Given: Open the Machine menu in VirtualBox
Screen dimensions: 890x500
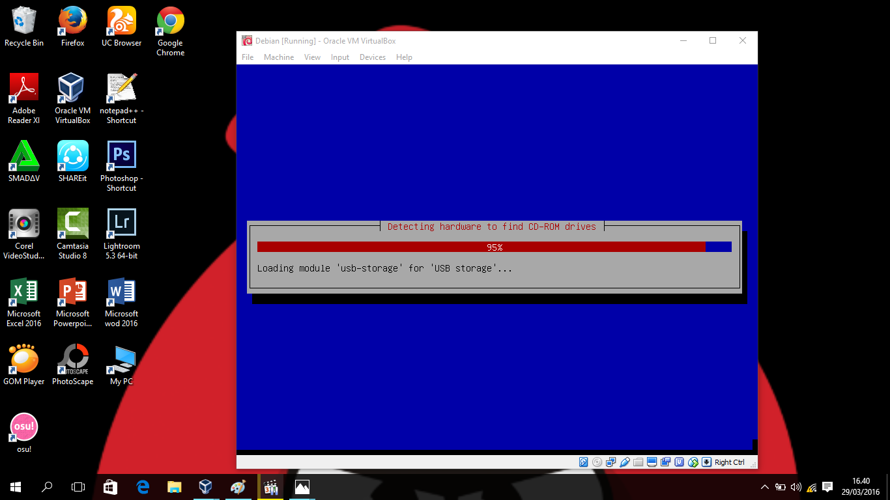Looking at the screenshot, I should (x=279, y=57).
